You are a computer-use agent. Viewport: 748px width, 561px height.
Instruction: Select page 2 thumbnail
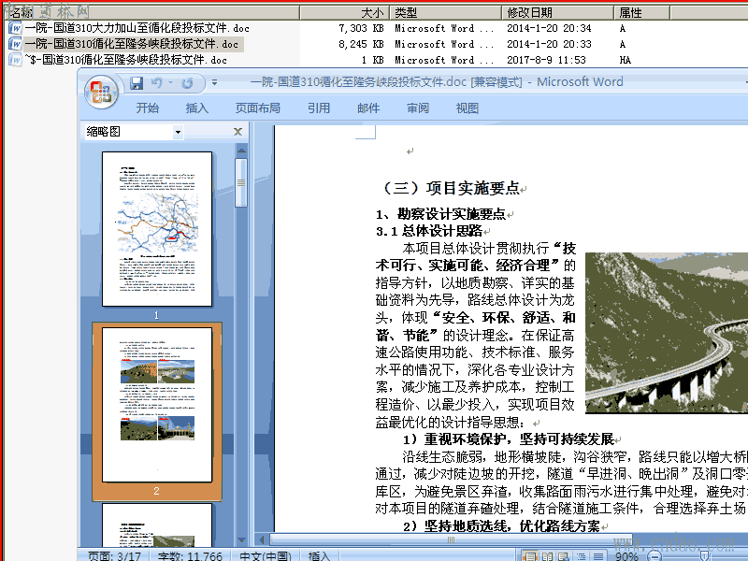coord(157,405)
